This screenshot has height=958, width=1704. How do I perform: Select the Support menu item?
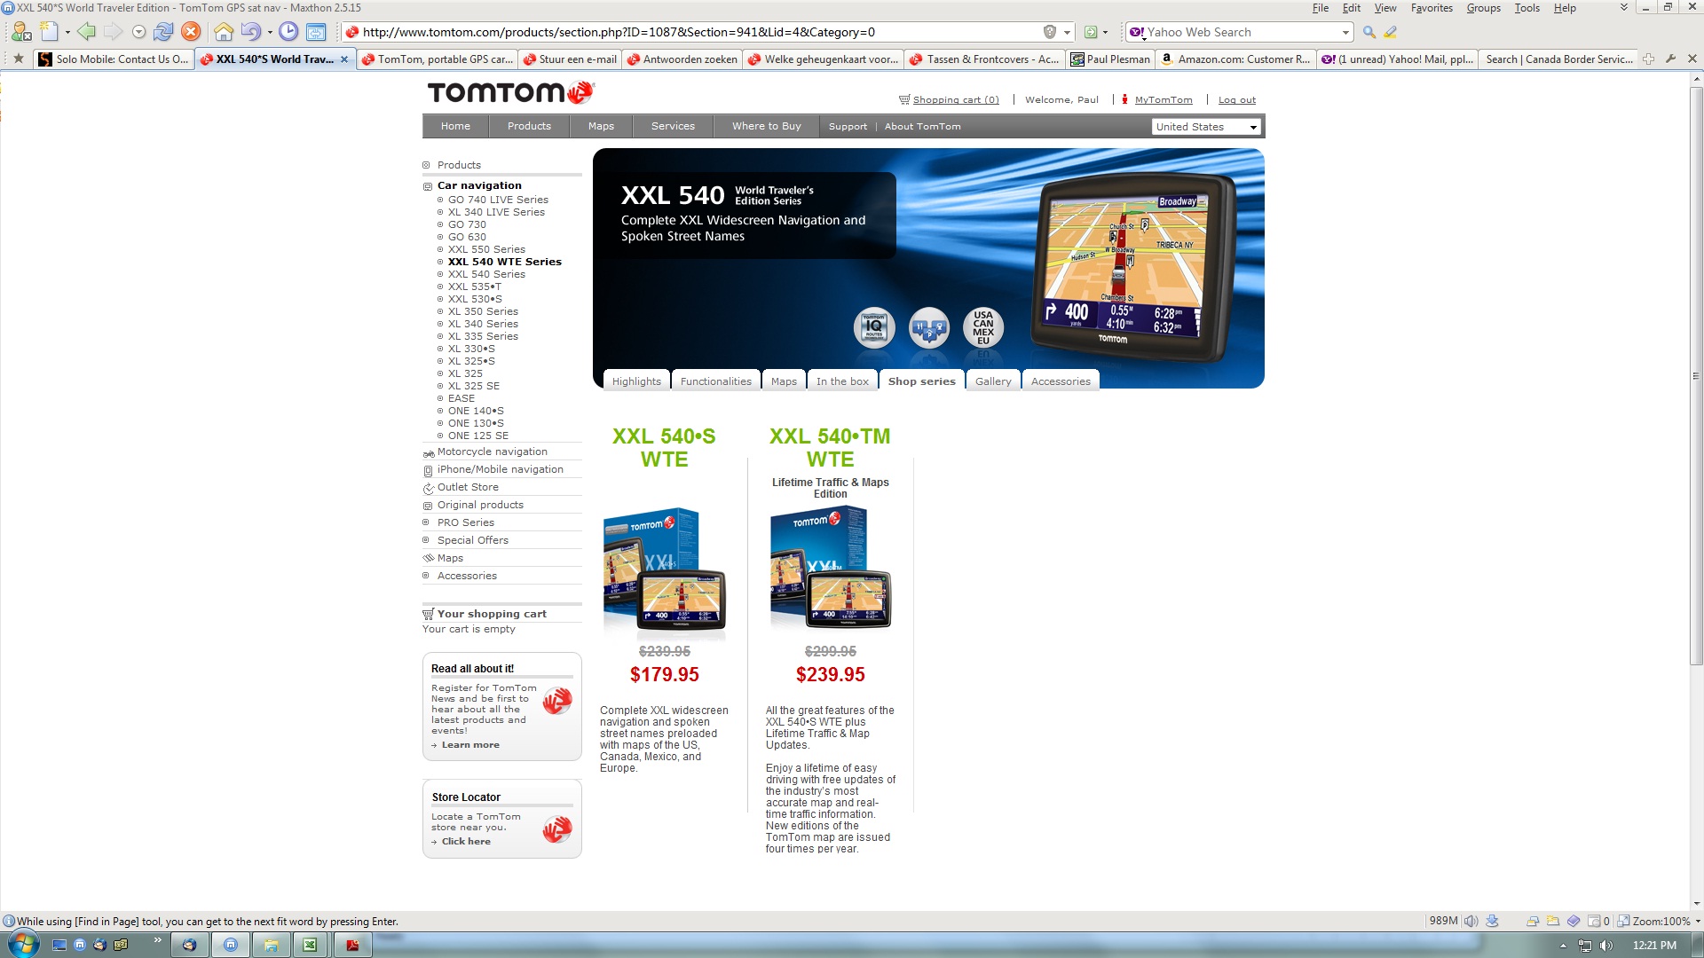coord(846,125)
